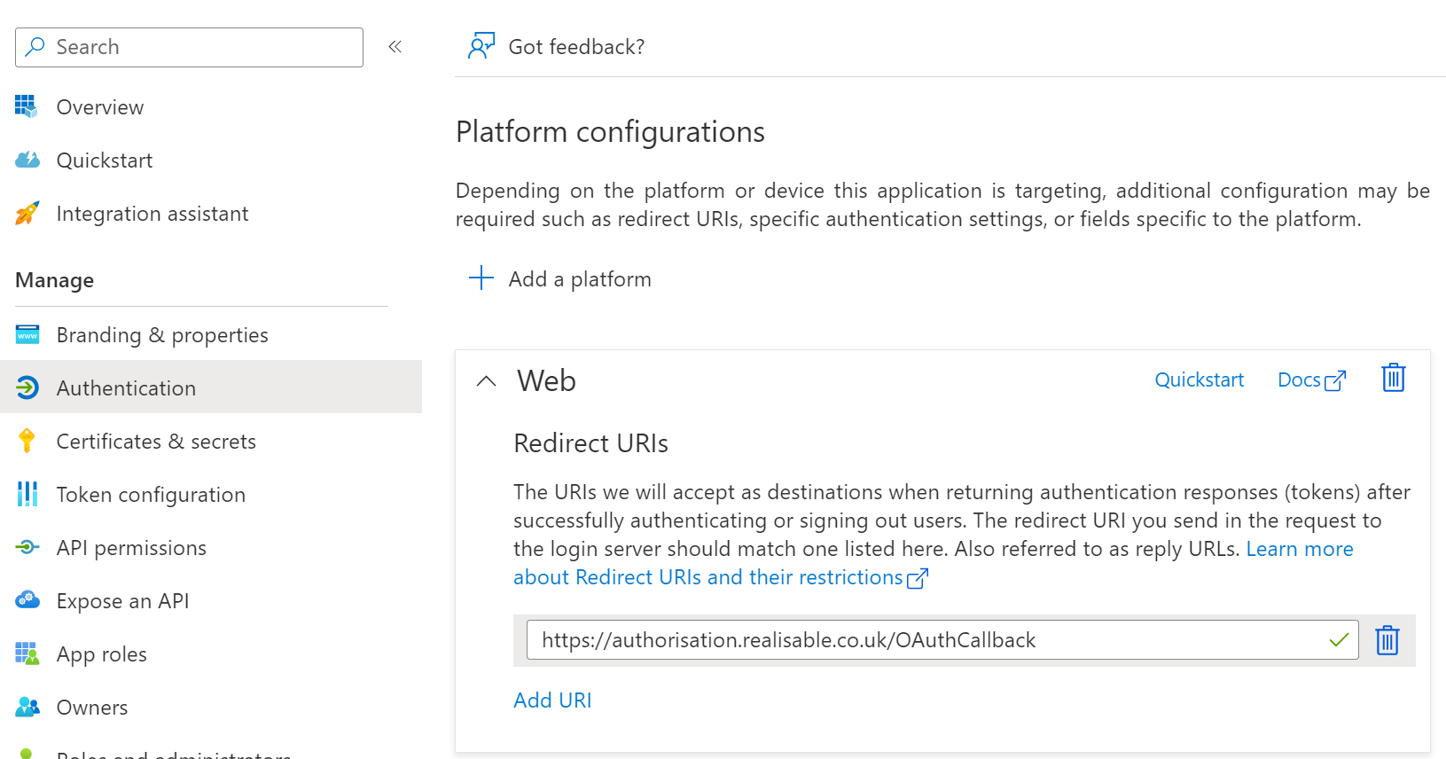Screen dimensions: 1446x759
Task: Click the plus icon to add platform
Action: coord(481,278)
